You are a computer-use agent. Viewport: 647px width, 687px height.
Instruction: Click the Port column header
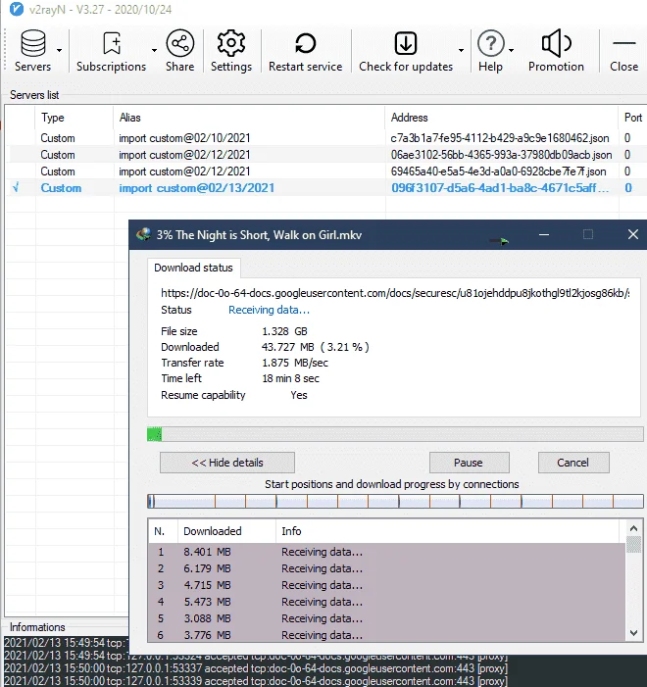633,118
